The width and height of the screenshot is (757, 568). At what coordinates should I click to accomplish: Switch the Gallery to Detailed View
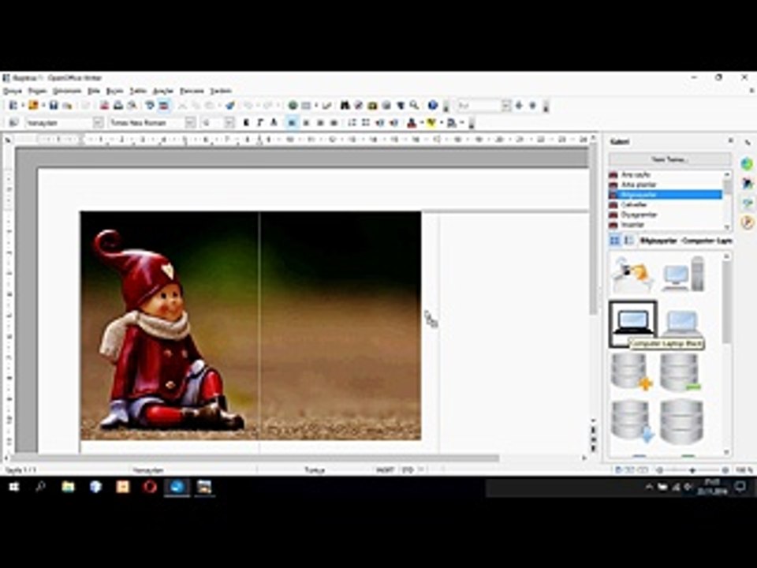628,240
